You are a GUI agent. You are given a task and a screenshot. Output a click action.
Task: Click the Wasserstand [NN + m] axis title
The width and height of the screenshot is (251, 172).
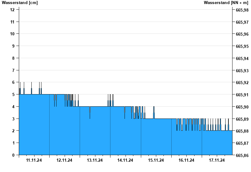point(226,3)
